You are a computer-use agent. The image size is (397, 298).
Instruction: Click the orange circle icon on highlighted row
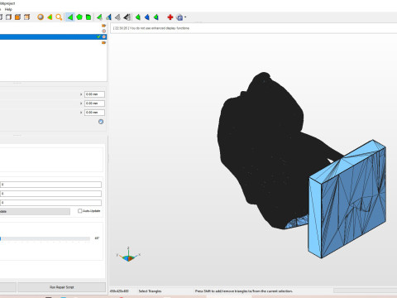(104, 36)
